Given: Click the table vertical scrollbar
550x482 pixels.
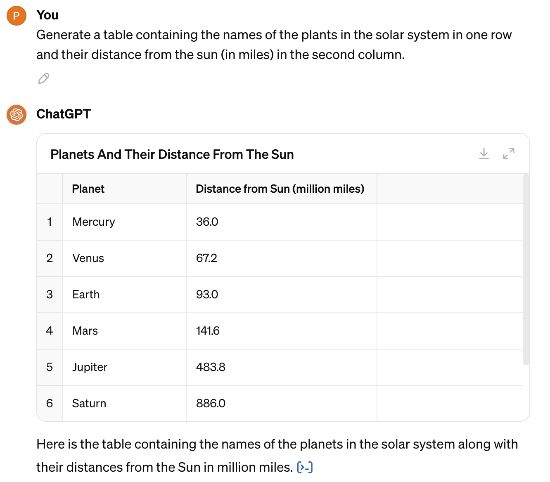Looking at the screenshot, I should (x=526, y=270).
